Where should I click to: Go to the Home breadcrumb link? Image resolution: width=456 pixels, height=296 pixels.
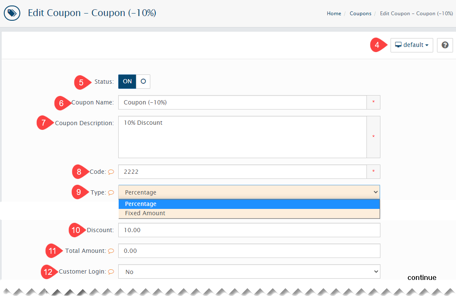334,14
